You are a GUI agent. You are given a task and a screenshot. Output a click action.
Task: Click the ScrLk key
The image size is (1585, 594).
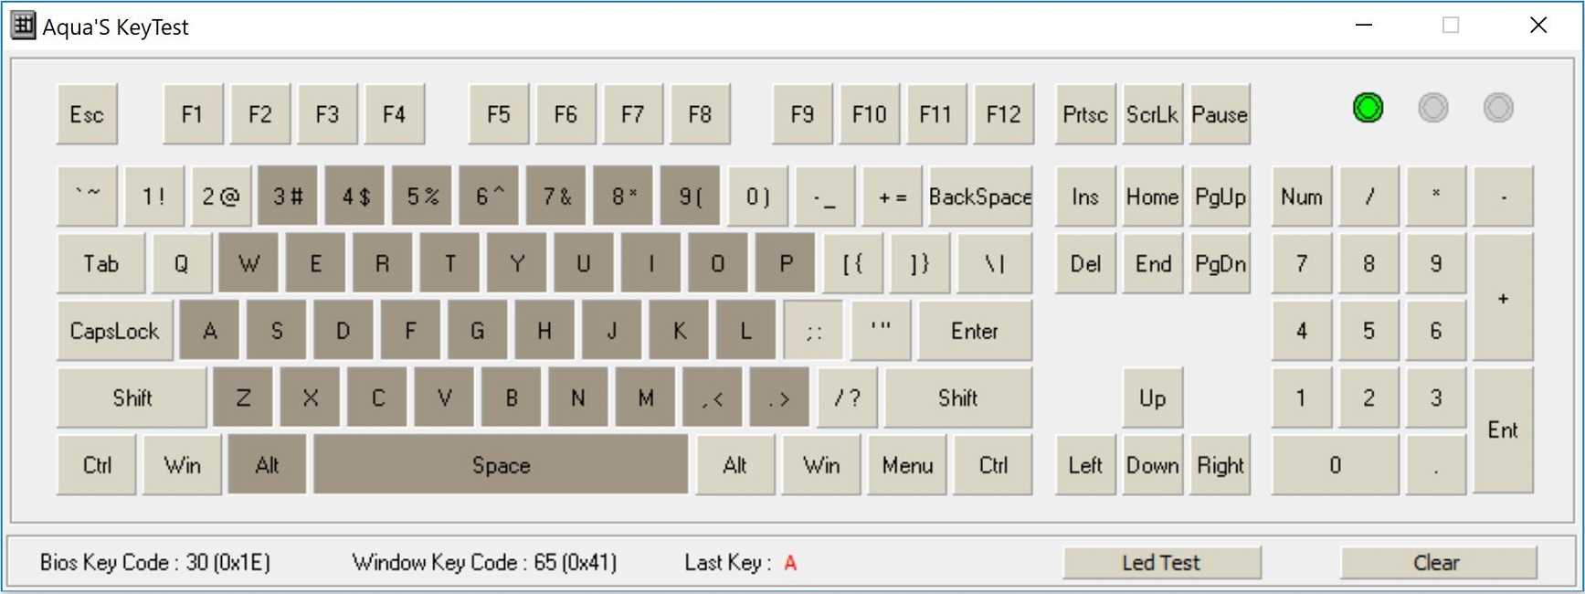(x=1152, y=114)
